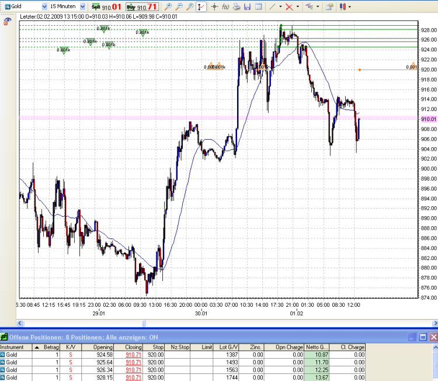Click Gold icon in the 924.58 row
Image resolution: width=438 pixels, height=381 pixels.
2,355
